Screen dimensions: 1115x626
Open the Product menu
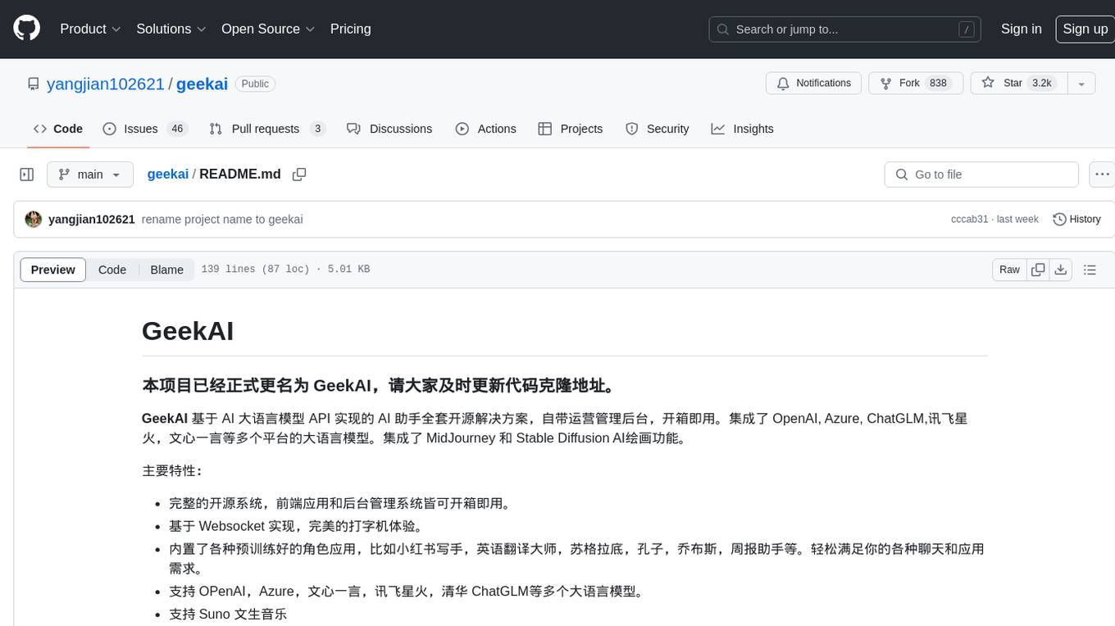(90, 29)
